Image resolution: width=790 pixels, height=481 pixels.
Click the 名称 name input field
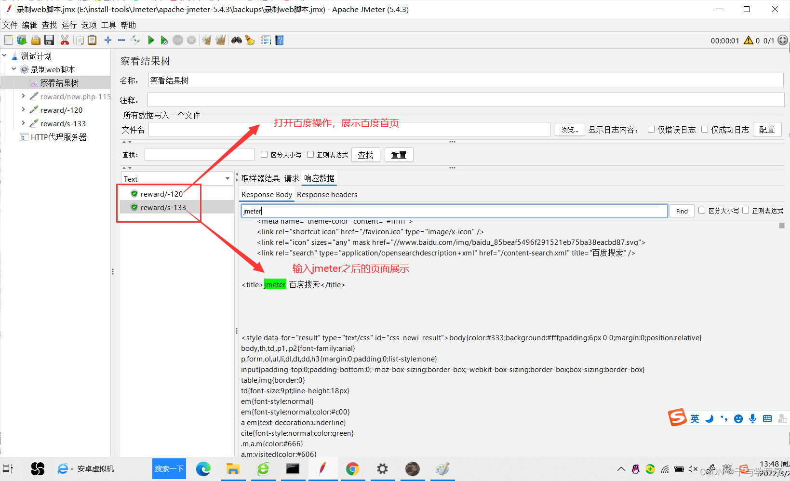[466, 80]
